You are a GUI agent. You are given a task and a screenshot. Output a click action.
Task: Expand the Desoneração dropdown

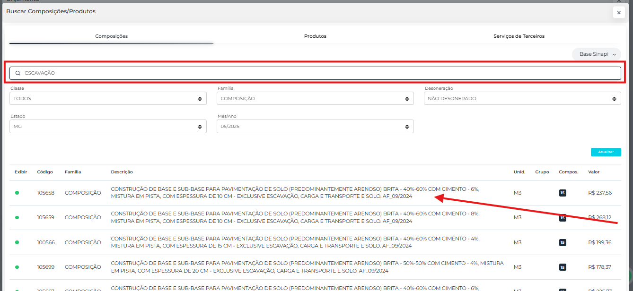tap(522, 98)
